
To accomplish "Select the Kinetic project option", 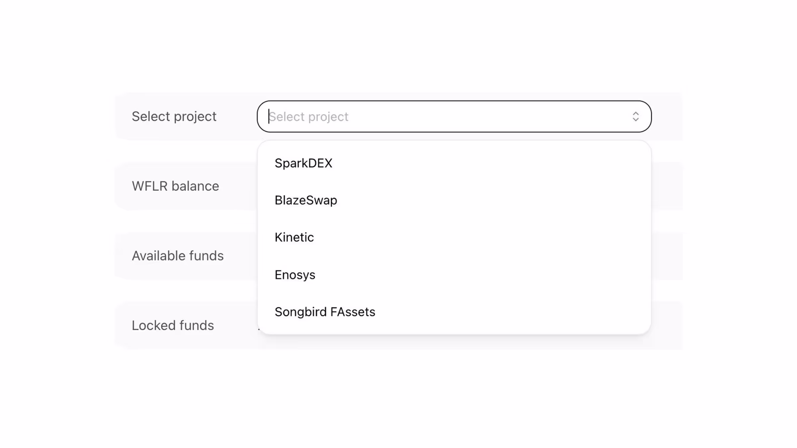I will point(294,238).
